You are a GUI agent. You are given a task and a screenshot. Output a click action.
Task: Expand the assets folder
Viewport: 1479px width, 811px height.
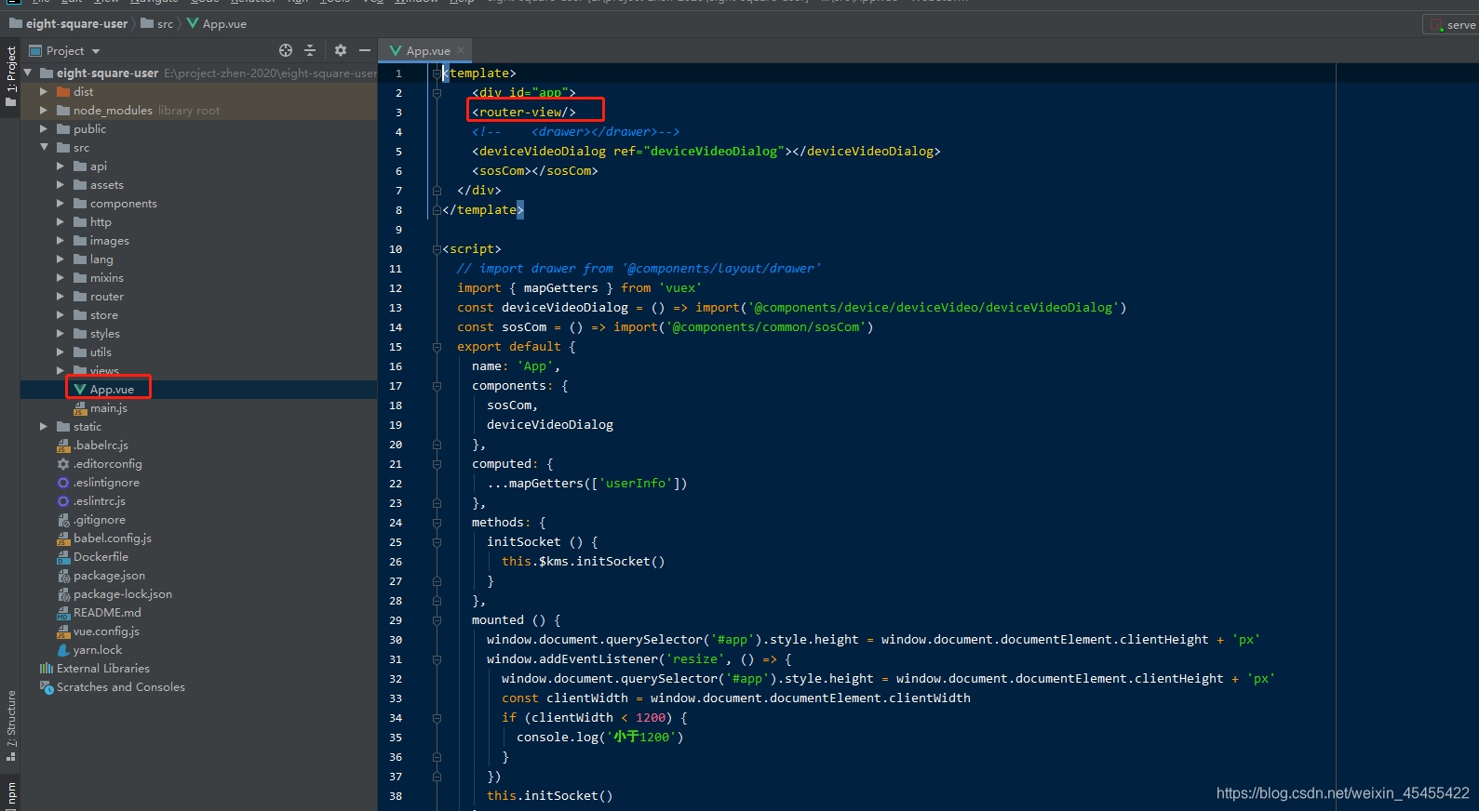point(61,184)
